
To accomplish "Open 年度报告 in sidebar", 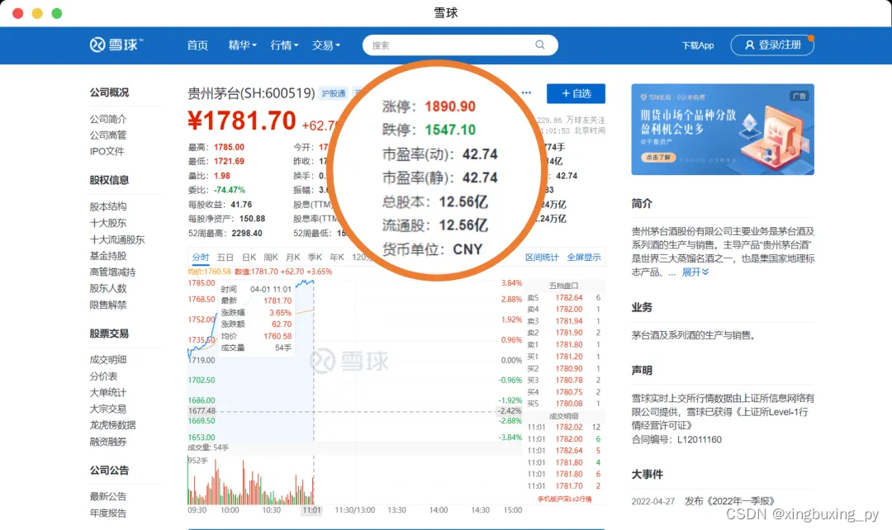I will coord(108,513).
